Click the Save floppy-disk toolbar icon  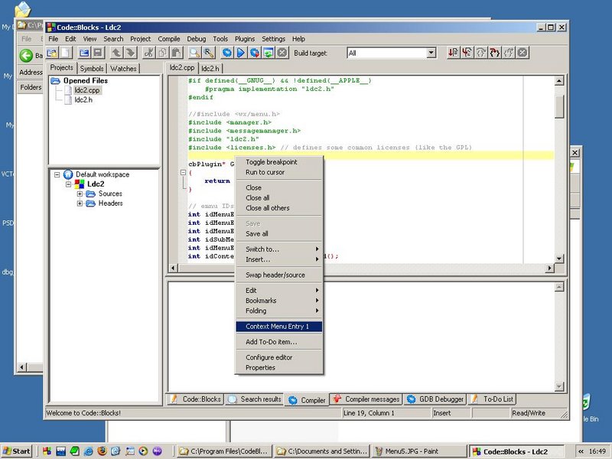click(98, 53)
